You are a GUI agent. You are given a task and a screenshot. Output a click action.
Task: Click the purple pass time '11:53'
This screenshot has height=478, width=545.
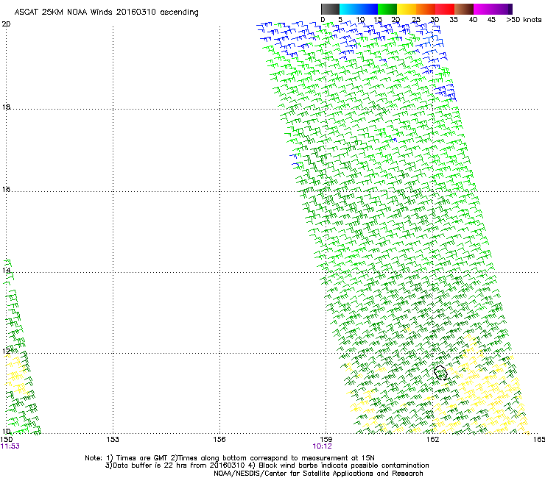pyautogui.click(x=10, y=446)
